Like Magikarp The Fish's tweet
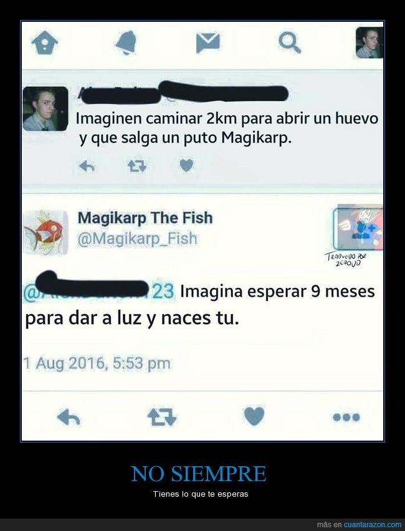 click(x=254, y=416)
